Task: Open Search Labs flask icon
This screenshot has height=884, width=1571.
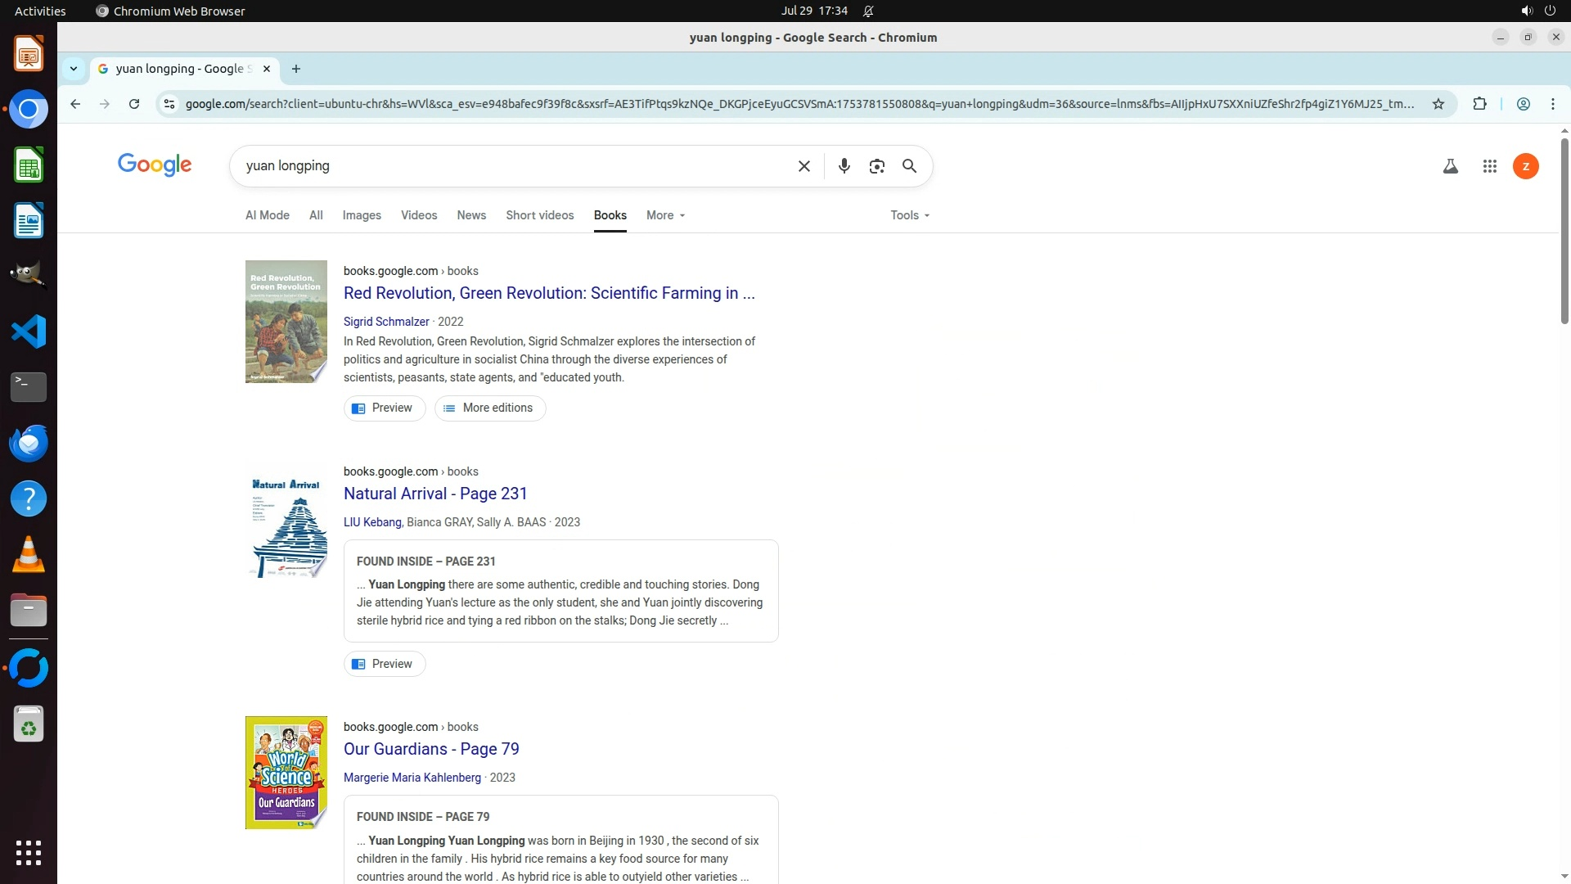Action: click(x=1450, y=166)
